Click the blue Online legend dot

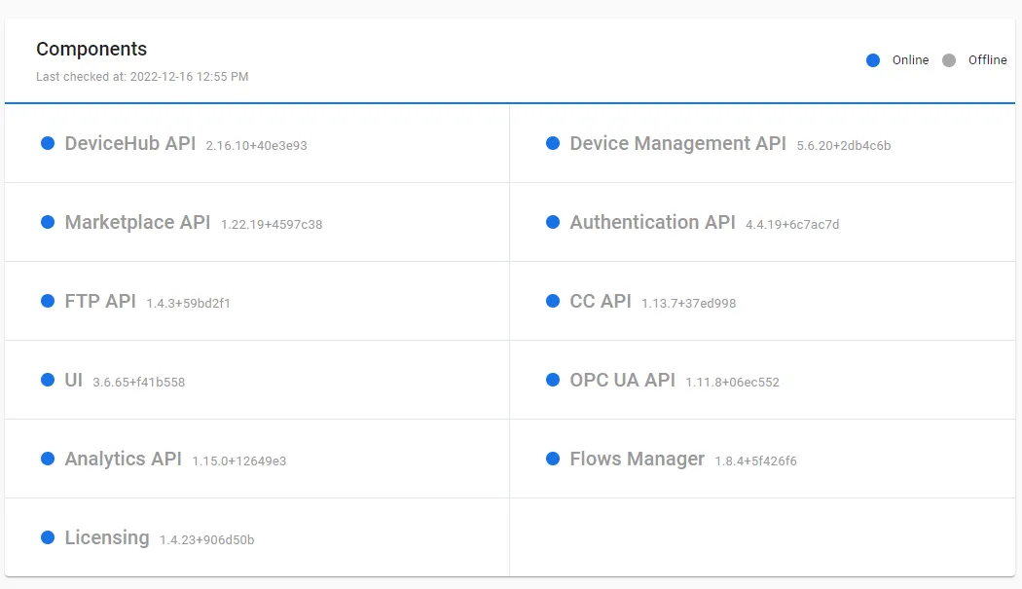pyautogui.click(x=873, y=60)
